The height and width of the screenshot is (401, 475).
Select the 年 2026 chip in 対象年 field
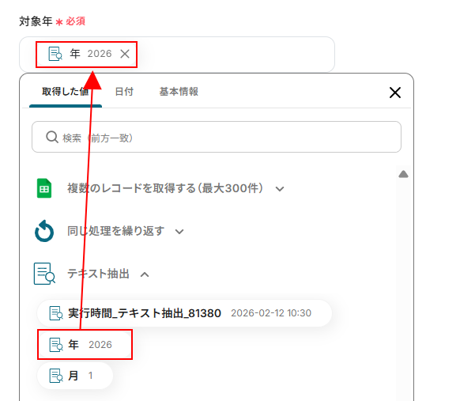click(87, 55)
